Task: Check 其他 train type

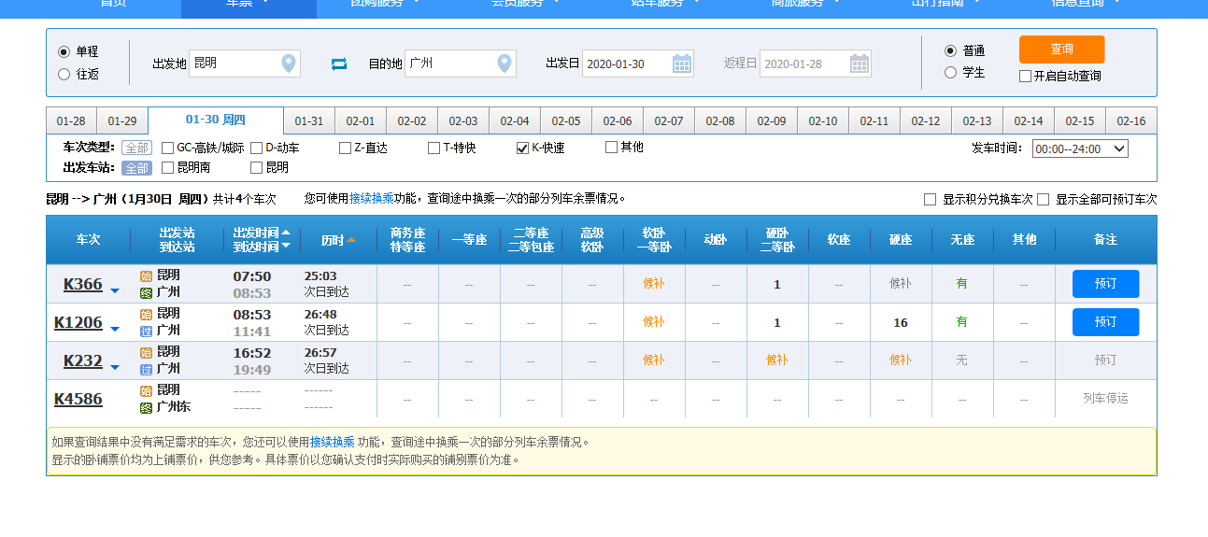Action: 611,147
